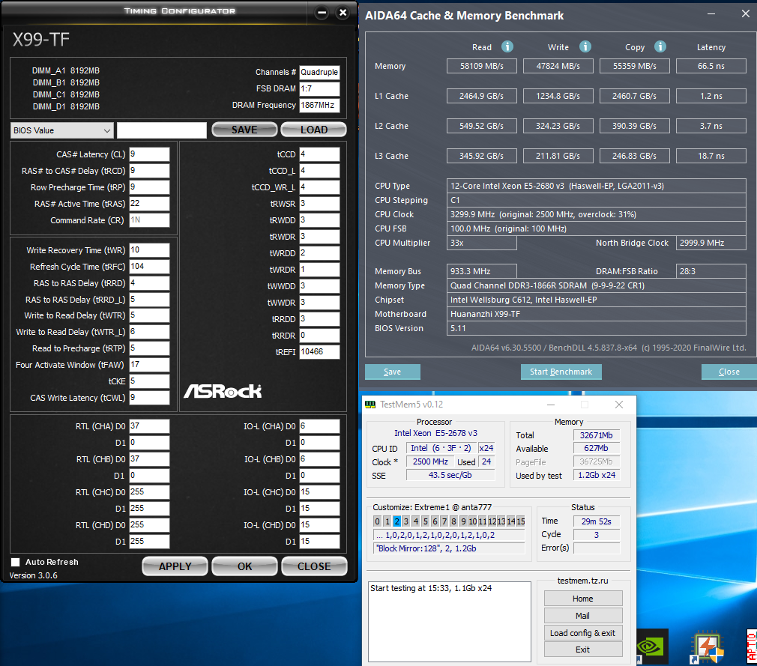The image size is (757, 666).
Task: Click the Mail button in TestMem5
Action: 583,616
